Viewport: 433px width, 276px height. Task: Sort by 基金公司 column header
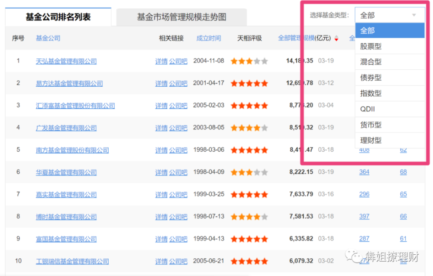click(x=48, y=38)
